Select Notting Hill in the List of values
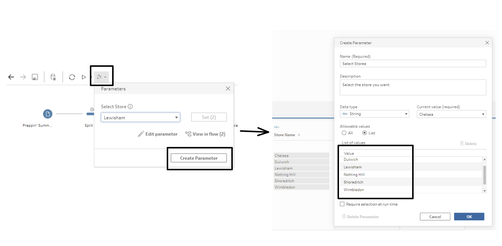 [411, 174]
